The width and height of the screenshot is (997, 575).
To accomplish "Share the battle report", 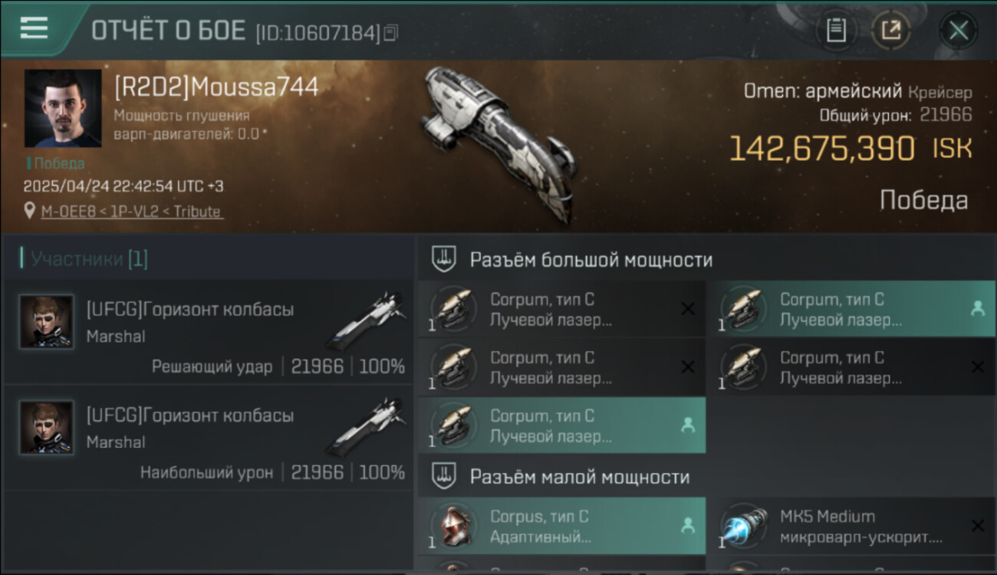I will coord(891,31).
